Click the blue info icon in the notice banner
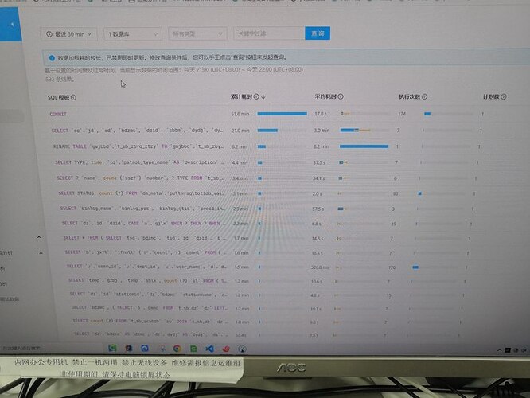The height and width of the screenshot is (398, 530). pos(52,58)
